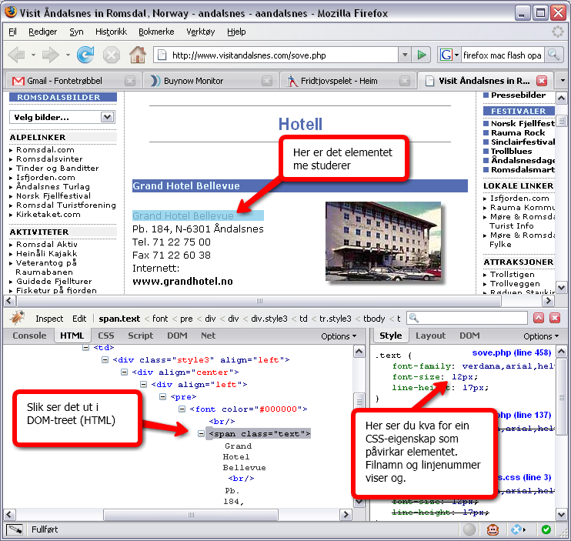Screen dimensions: 571x541
Task: Collapse the div align center node
Action: tap(124, 372)
